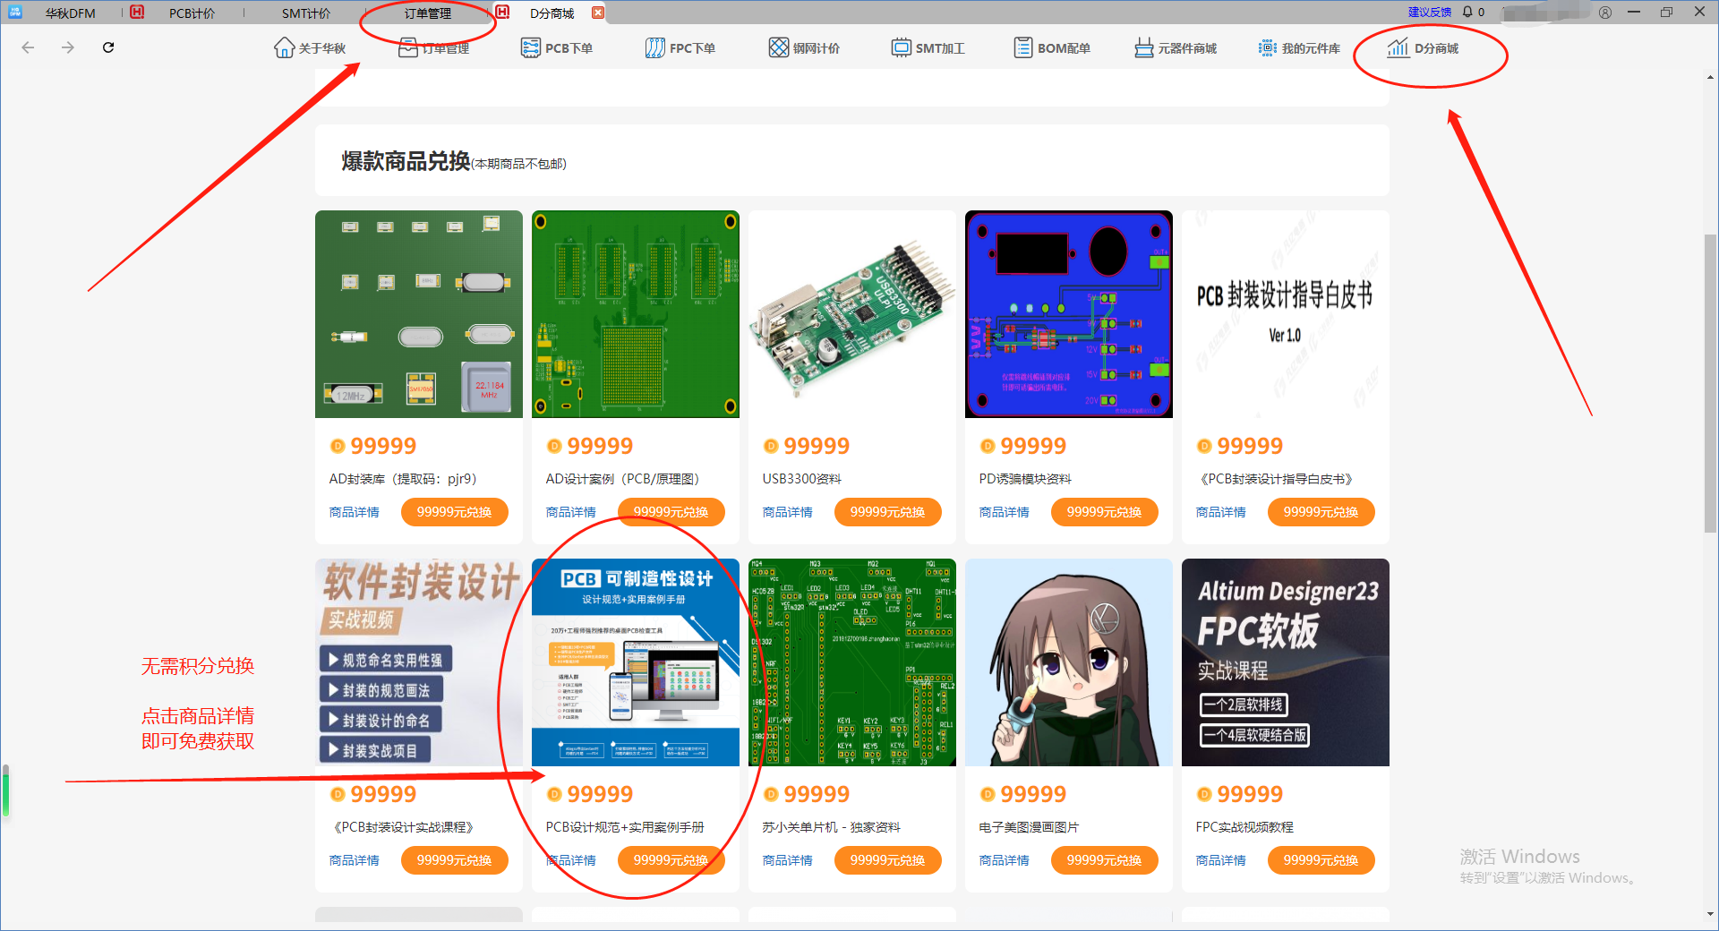The image size is (1719, 931).
Task: View 商品详情 for PCB封装设计指导白皮书
Action: click(1221, 512)
